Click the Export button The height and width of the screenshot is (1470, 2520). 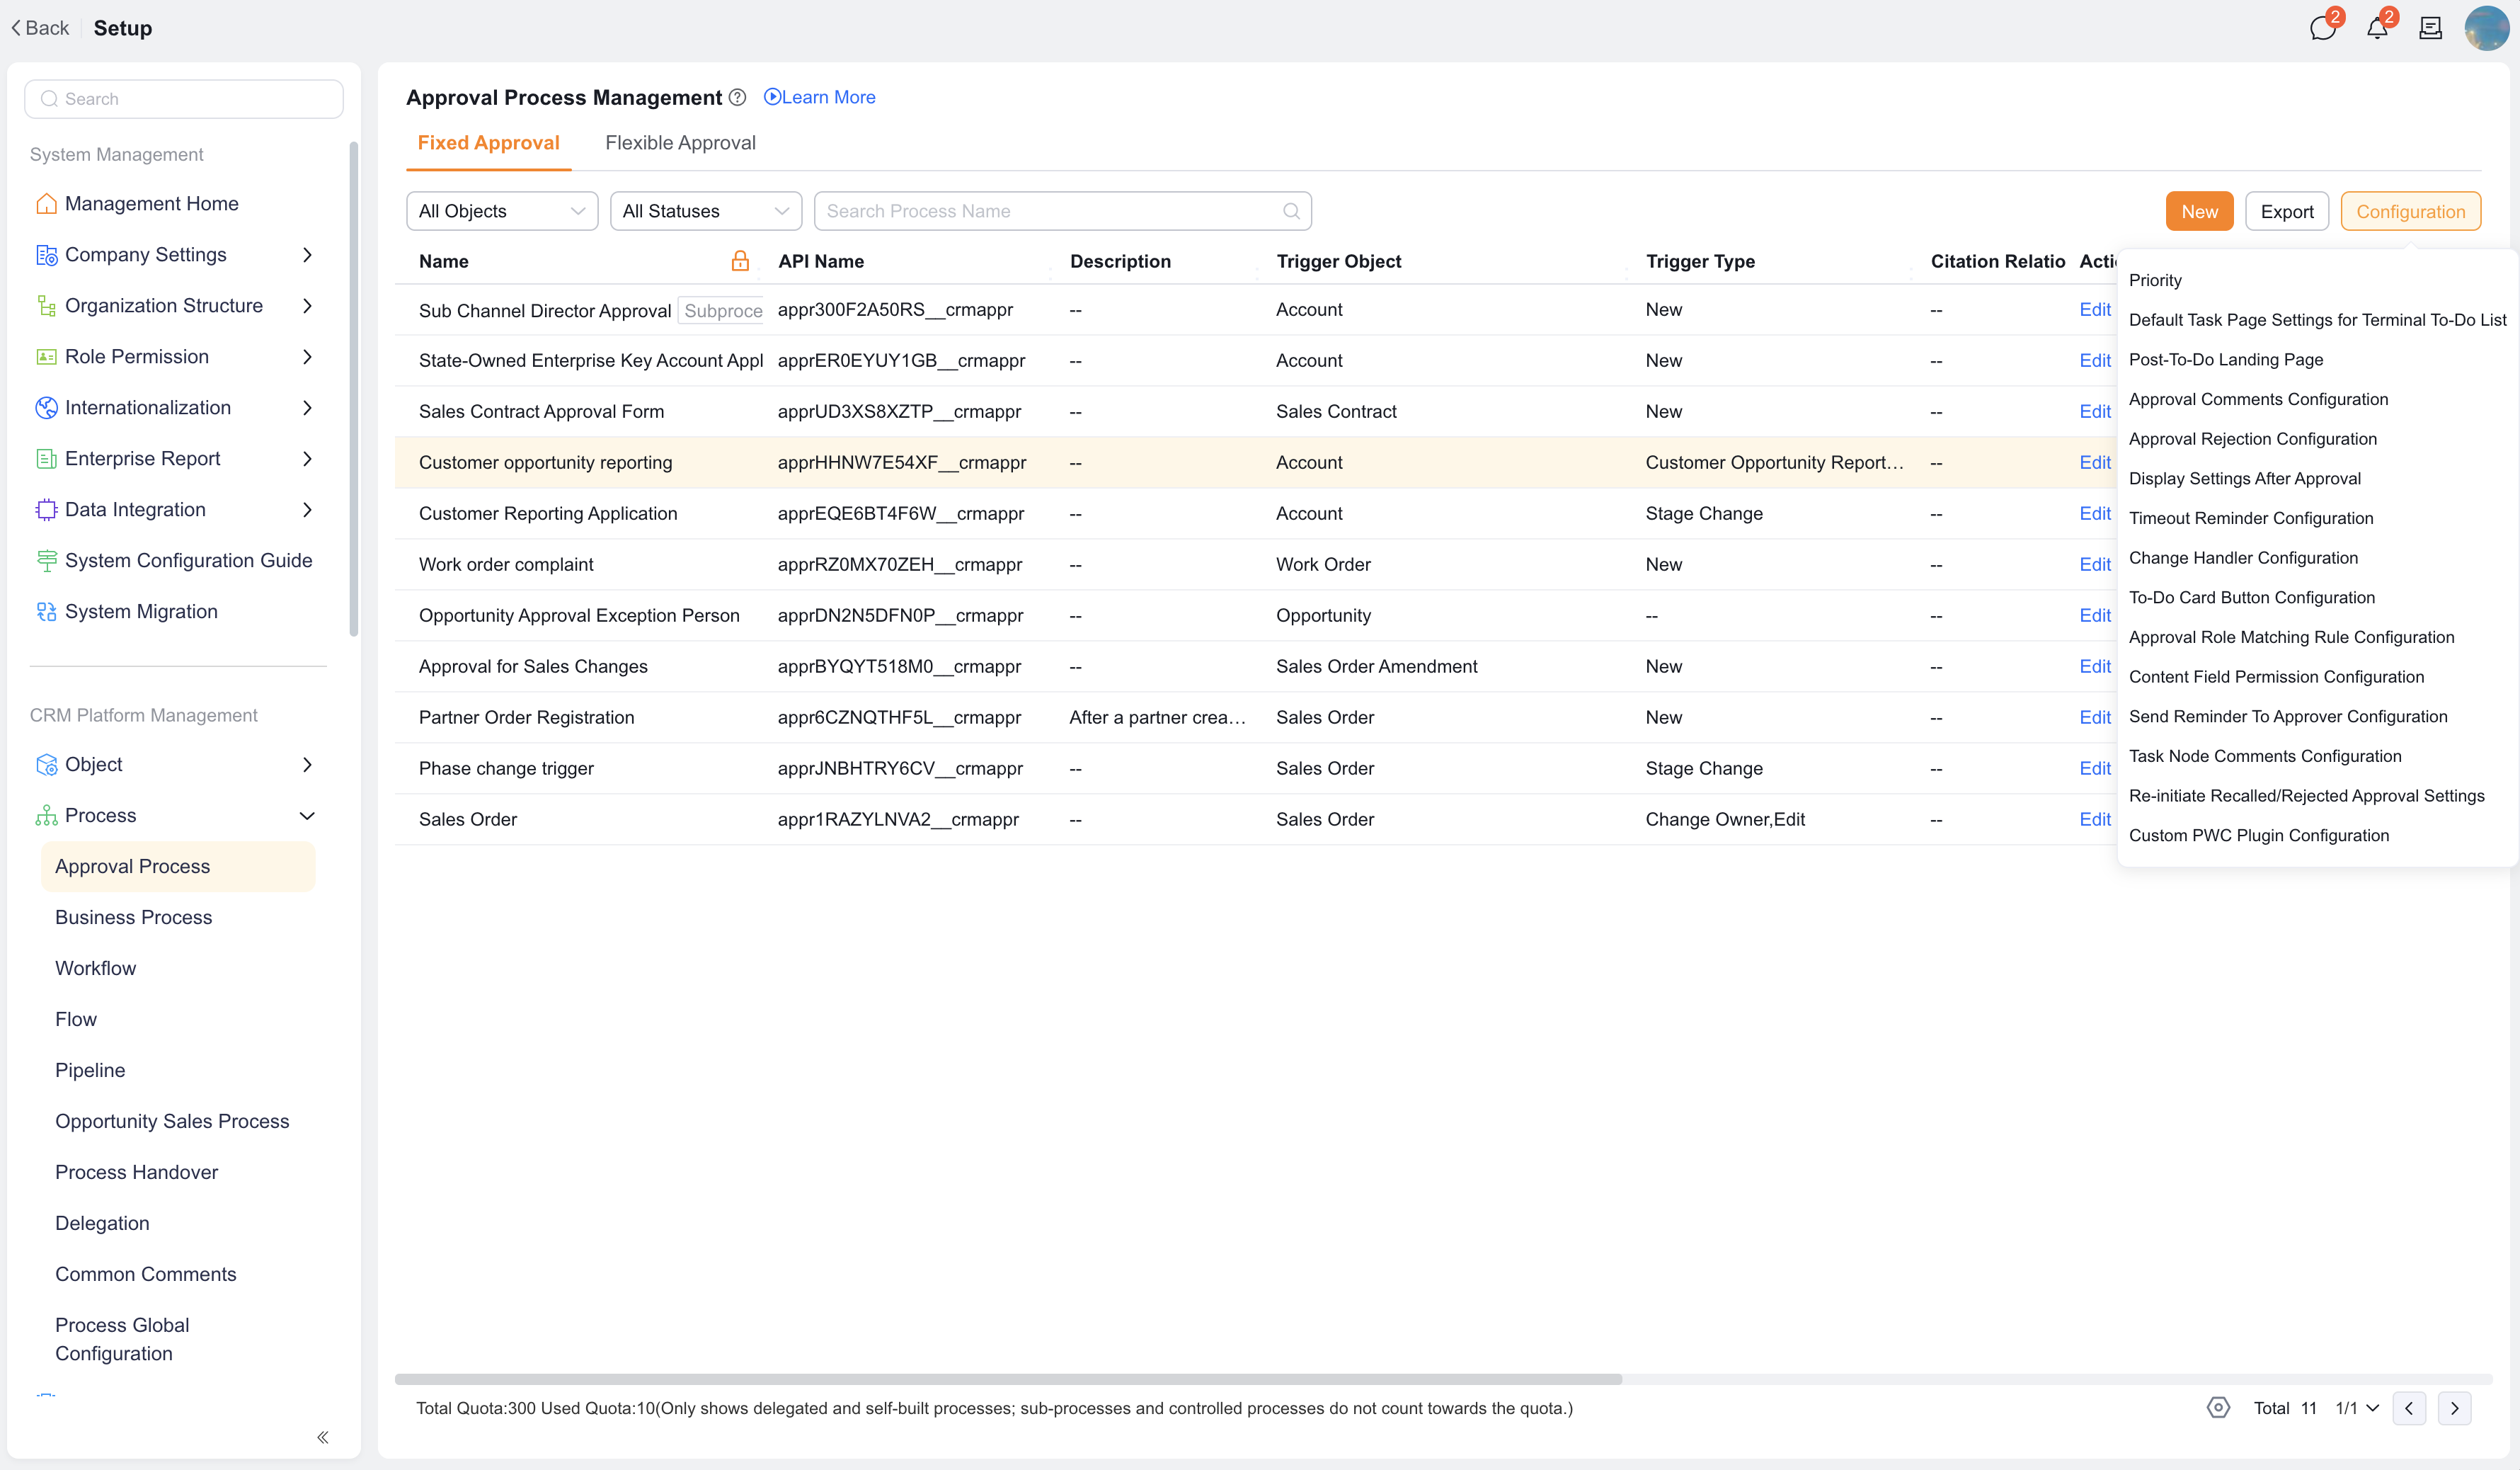pyautogui.click(x=2286, y=211)
